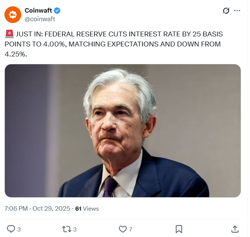This screenshot has width=250, height=237.
Task: Open the Jerome Powell photo
Action: point(123,131)
